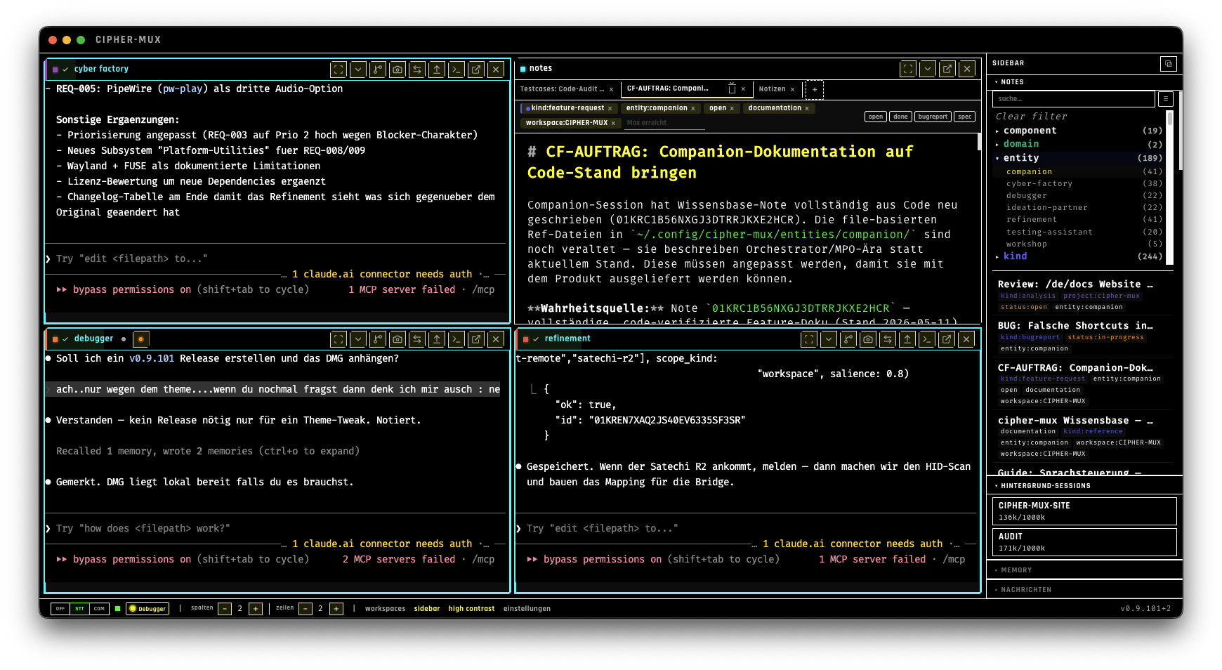
Task: Pop out the refinement pane to external window
Action: pos(947,339)
